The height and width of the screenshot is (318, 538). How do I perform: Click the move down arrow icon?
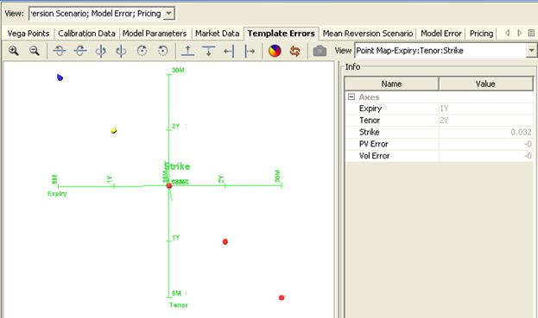click(x=209, y=51)
